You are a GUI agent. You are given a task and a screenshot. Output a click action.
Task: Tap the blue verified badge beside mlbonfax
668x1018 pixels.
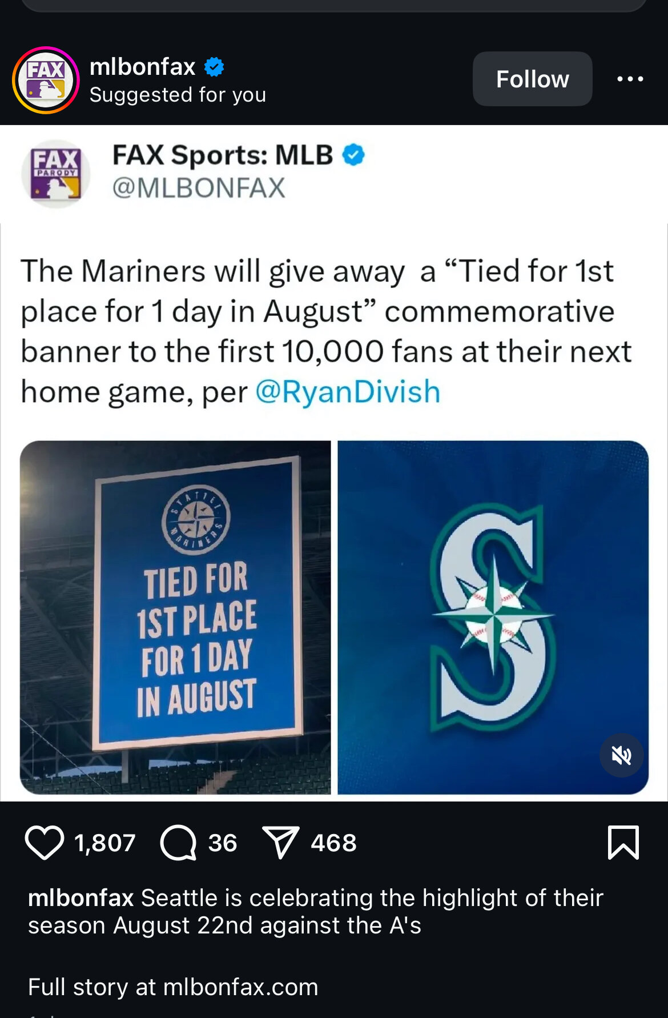[x=214, y=67]
